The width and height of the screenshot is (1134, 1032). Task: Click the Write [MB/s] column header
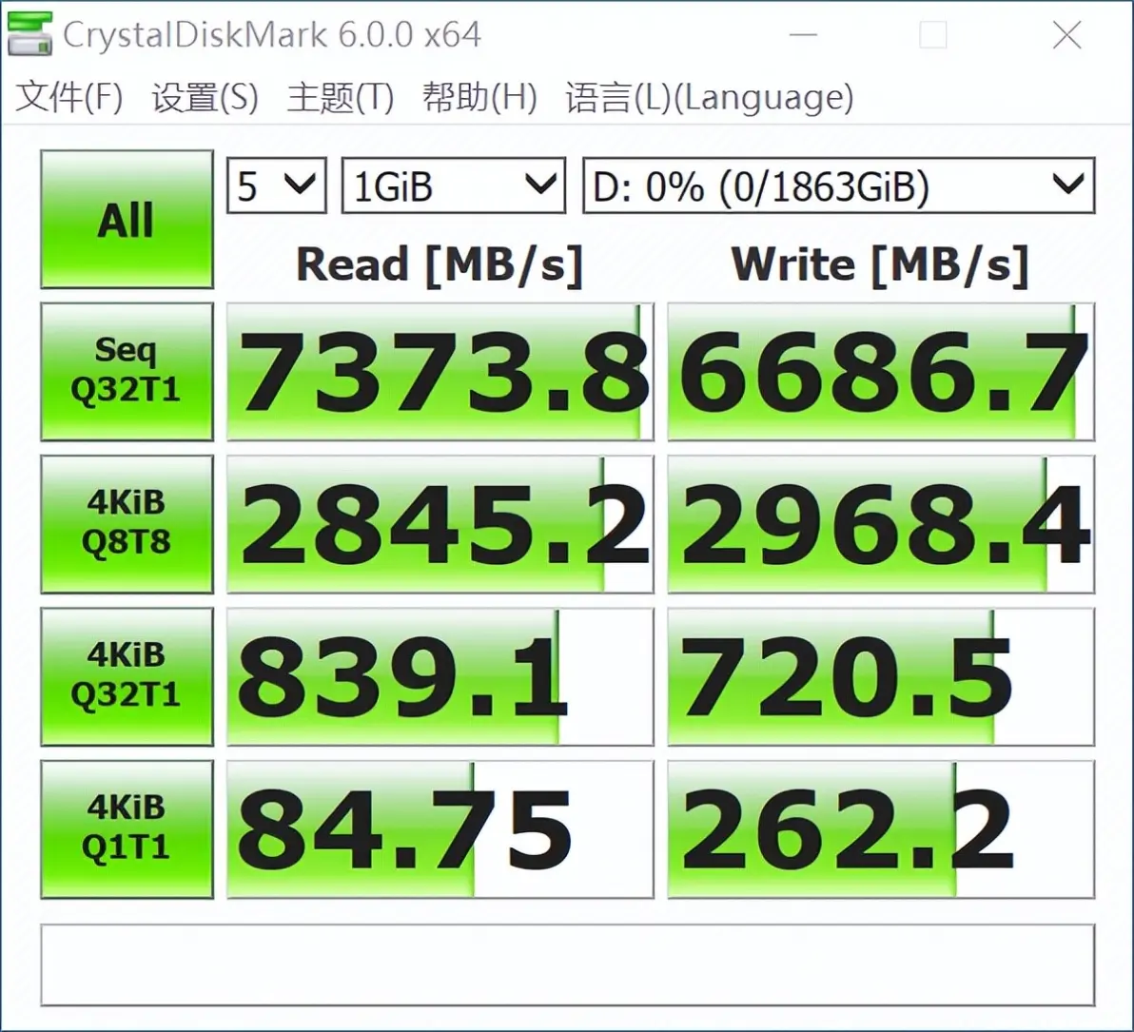(880, 264)
